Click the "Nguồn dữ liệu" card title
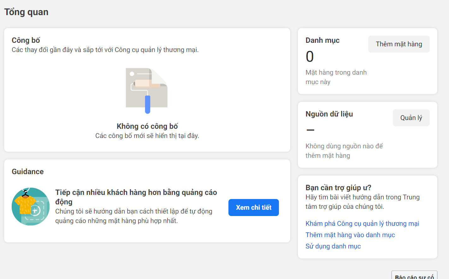Viewport: 449px width, 279px height. (x=329, y=114)
